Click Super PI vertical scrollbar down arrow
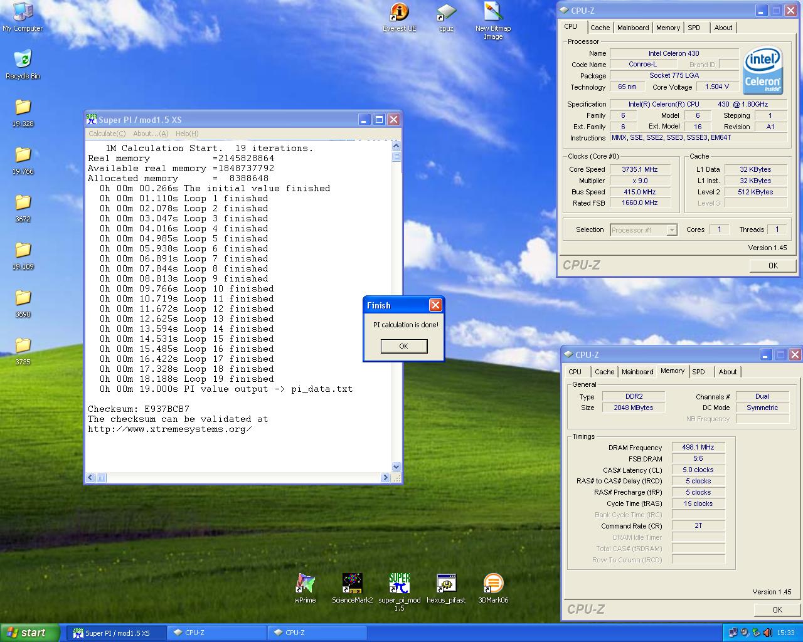 [x=396, y=466]
